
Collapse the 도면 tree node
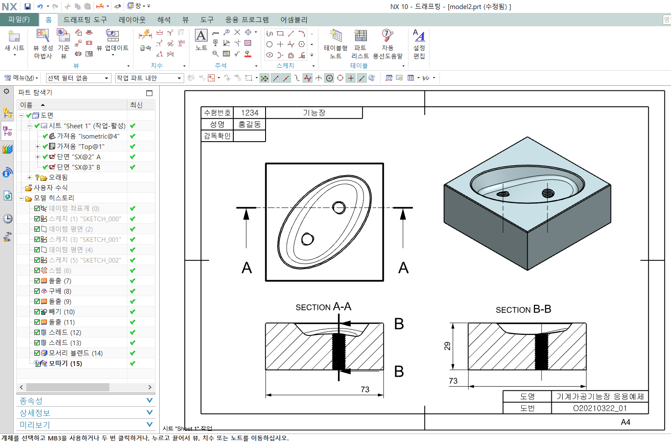(x=22, y=115)
